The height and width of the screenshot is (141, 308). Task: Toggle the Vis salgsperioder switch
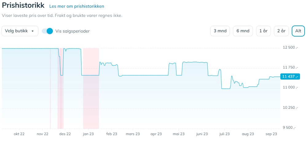click(x=47, y=31)
